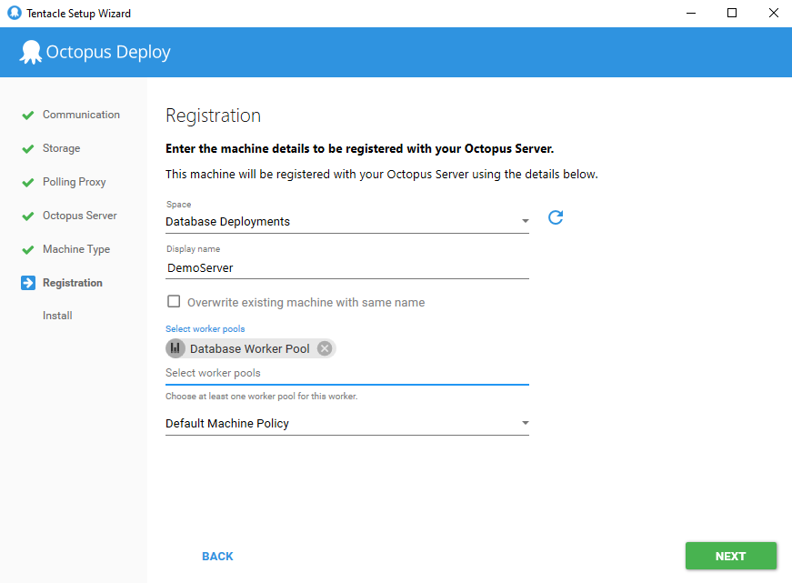Click the Octopus Server step checkmark
Viewport: 792px width, 583px height.
click(x=25, y=216)
